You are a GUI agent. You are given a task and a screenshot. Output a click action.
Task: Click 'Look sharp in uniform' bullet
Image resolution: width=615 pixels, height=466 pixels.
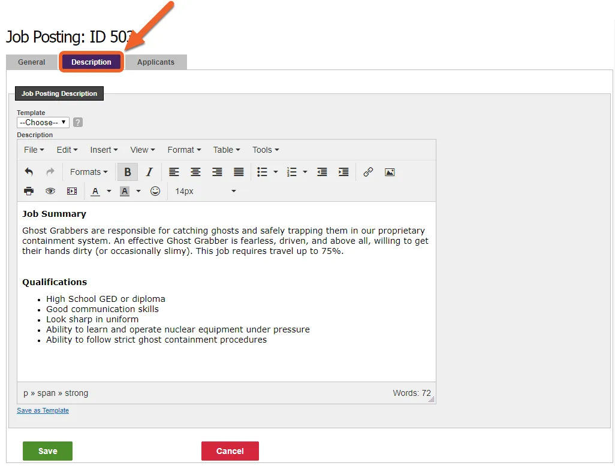(x=92, y=319)
